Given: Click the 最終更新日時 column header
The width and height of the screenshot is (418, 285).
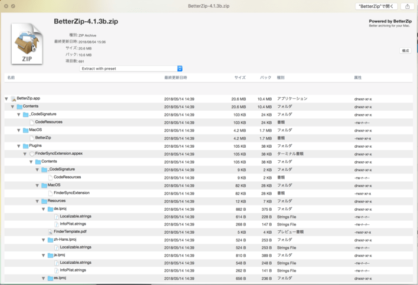Looking at the screenshot, I should click(x=175, y=78).
